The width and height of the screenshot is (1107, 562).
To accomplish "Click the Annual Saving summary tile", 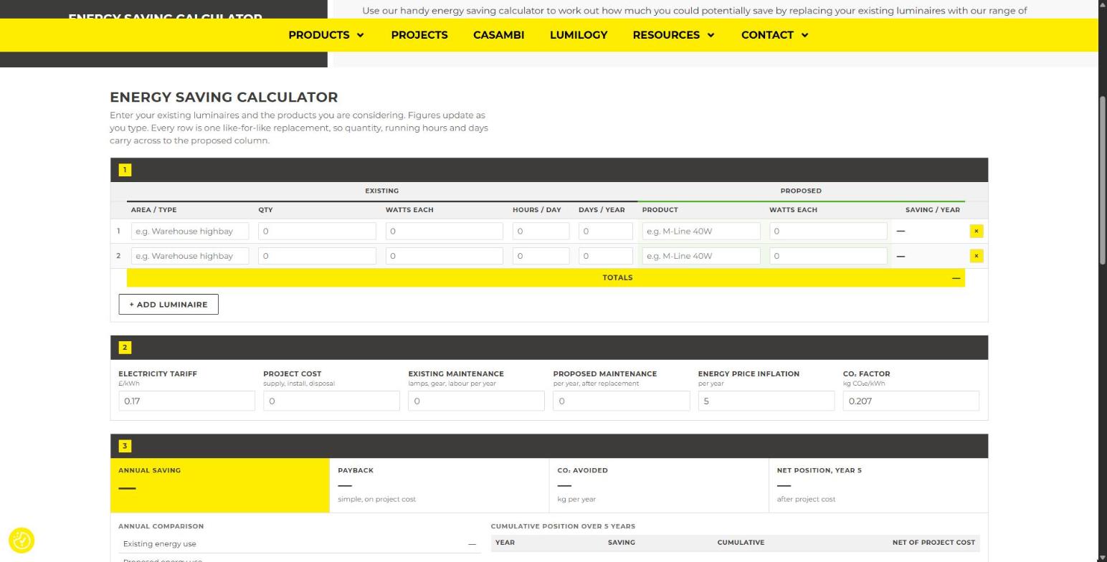I will tap(220, 485).
